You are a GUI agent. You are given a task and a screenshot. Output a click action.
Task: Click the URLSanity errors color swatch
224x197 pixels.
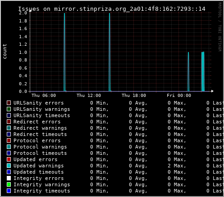pos(9,103)
